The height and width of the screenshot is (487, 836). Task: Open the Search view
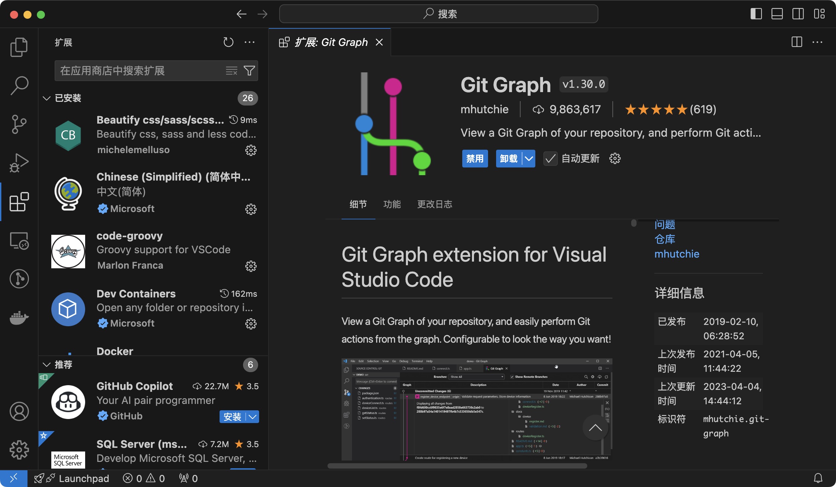point(19,85)
